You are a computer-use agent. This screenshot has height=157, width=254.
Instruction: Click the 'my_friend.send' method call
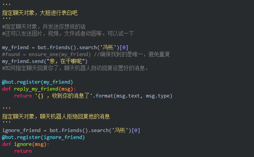22,61
